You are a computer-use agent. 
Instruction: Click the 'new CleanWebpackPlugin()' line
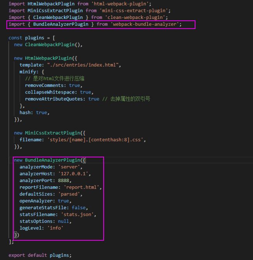coord(48,44)
